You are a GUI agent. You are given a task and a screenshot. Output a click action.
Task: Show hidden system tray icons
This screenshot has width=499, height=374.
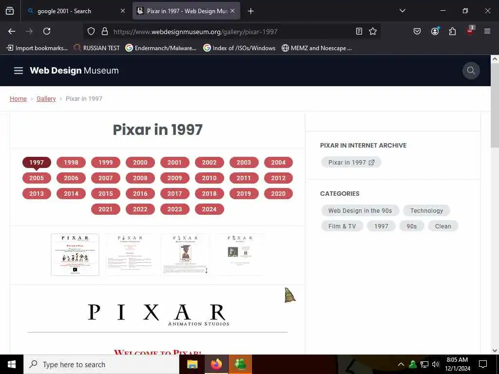[401, 364]
